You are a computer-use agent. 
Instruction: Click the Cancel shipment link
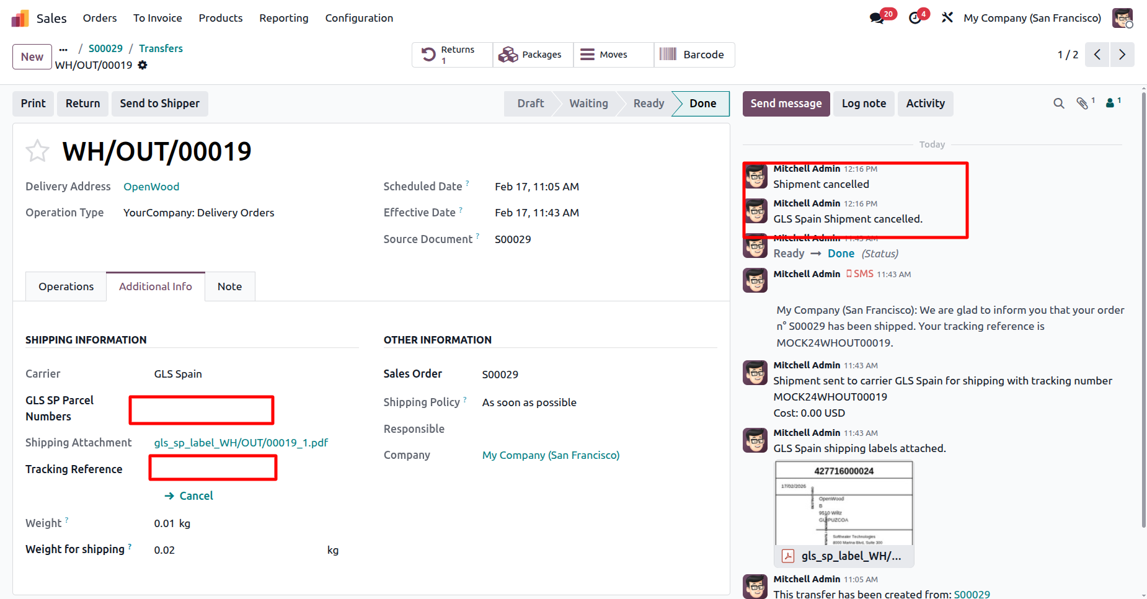(x=189, y=496)
